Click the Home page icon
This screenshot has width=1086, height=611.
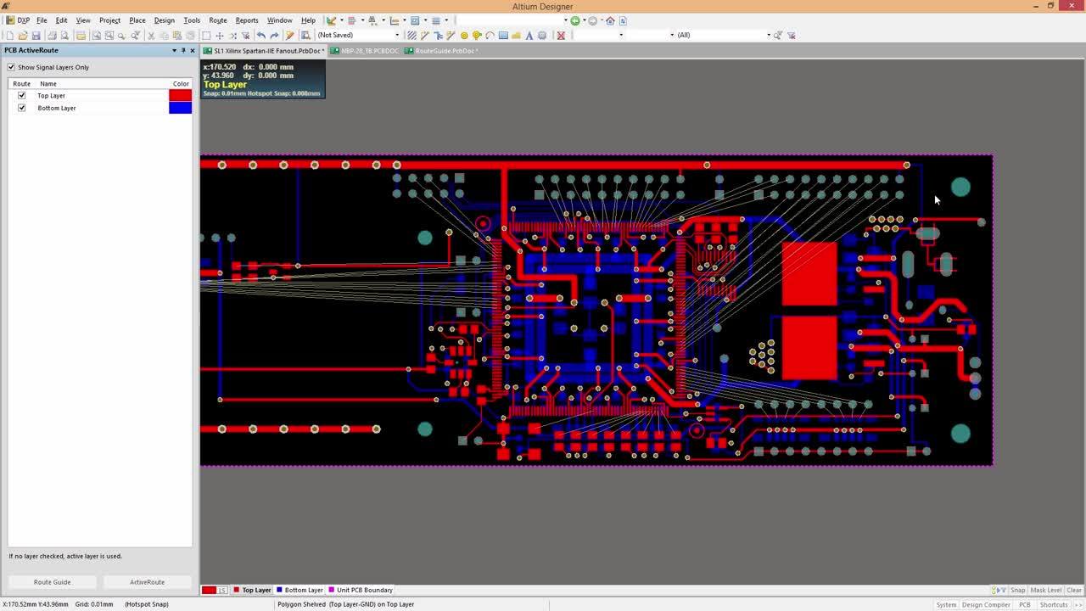coord(610,20)
